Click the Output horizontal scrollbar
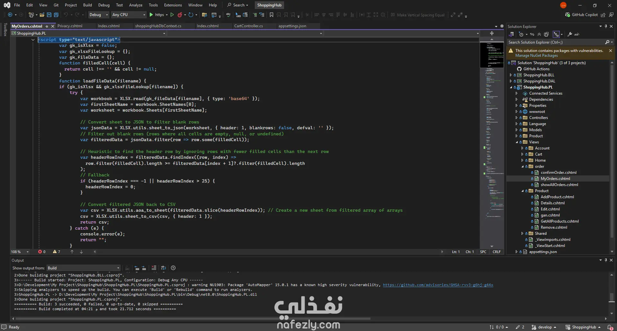This screenshot has height=331, width=617. click(x=193, y=319)
